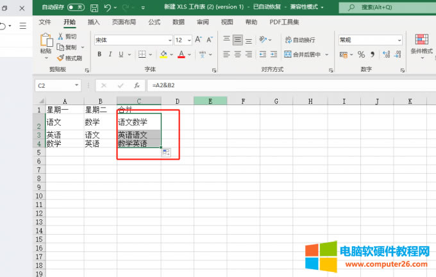Click the Format Painter (格式刷) icon
The height and width of the screenshot is (277, 436).
coord(60,58)
